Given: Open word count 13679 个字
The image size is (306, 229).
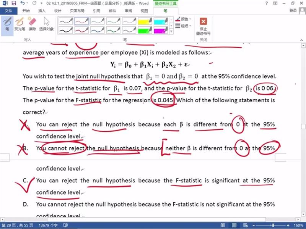Looking at the screenshot, I should pyautogui.click(x=48, y=225).
